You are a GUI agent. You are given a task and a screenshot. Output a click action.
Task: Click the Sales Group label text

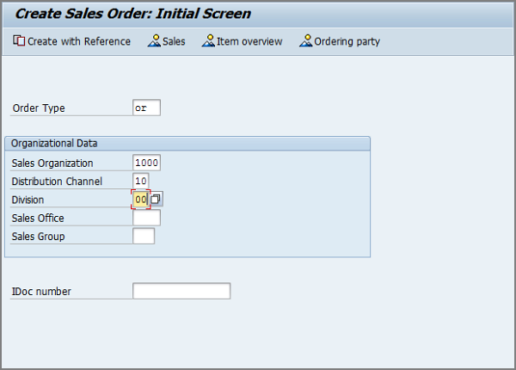click(39, 237)
